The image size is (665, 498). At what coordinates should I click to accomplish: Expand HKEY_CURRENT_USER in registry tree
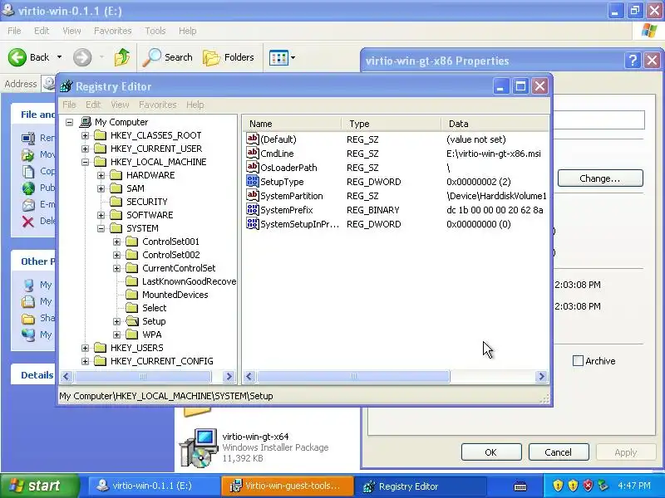coord(86,149)
